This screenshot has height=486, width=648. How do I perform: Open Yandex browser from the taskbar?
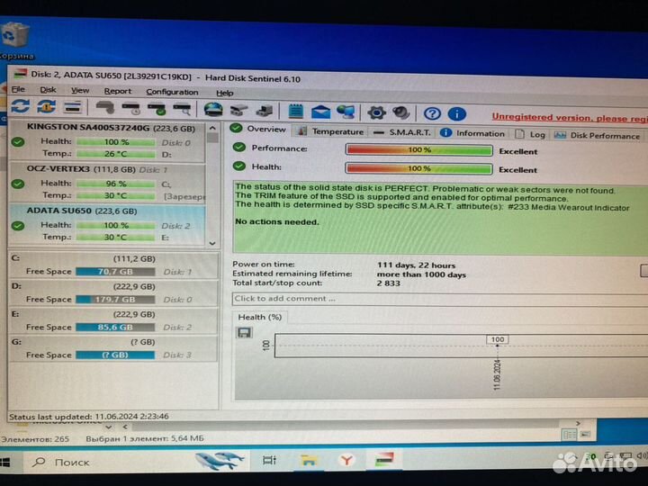pos(346,460)
